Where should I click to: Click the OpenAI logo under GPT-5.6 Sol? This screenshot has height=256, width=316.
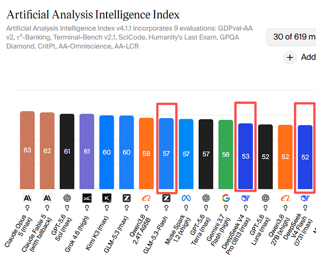click(x=67, y=198)
